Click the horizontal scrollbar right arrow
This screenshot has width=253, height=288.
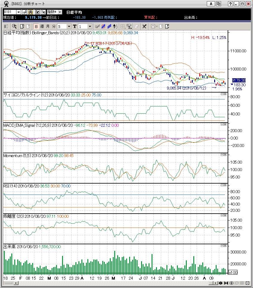(216, 283)
